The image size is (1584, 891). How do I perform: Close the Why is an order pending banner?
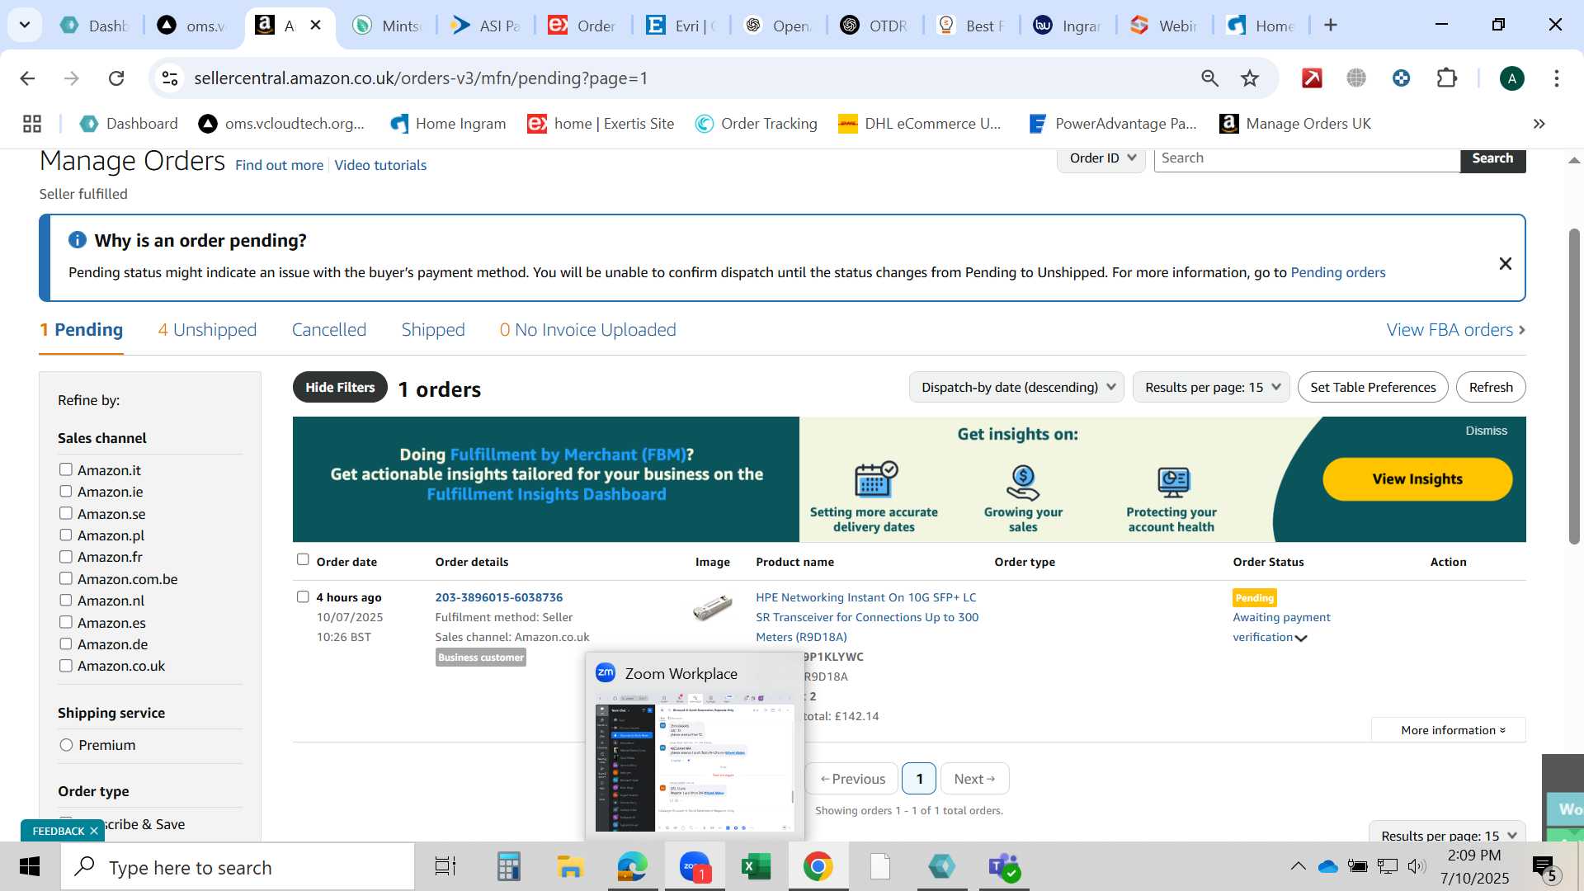[1505, 263]
